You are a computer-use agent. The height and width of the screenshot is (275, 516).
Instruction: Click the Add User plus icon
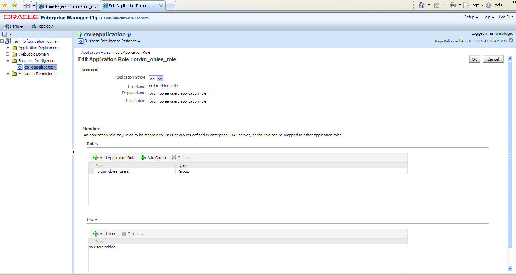(96, 234)
